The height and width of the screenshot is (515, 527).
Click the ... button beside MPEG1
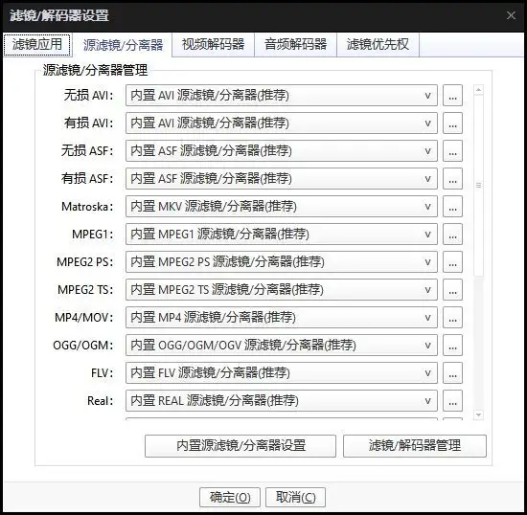pos(452,234)
